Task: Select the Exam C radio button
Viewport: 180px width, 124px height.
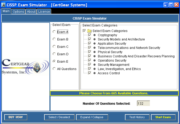Action: (x=54, y=47)
